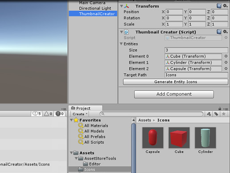Click search by label tag icon
This screenshot has width=230, height=173.
tap(216, 114)
